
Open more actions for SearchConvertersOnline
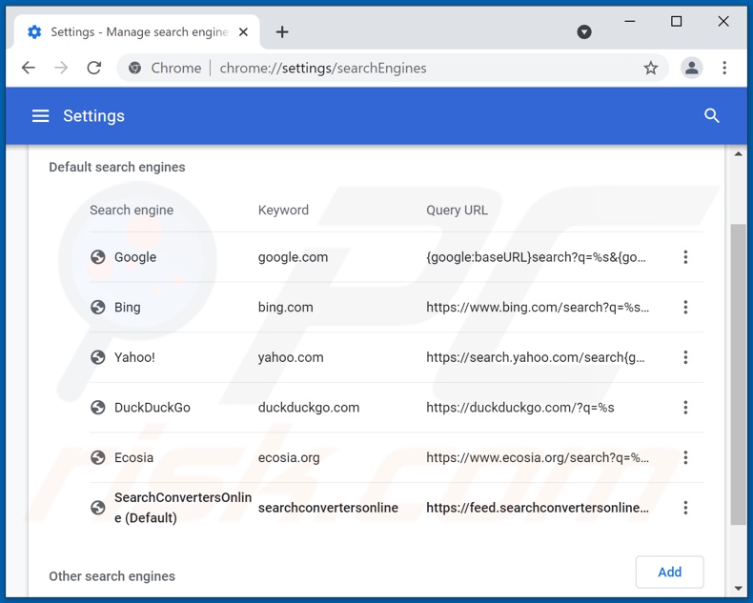(x=685, y=508)
